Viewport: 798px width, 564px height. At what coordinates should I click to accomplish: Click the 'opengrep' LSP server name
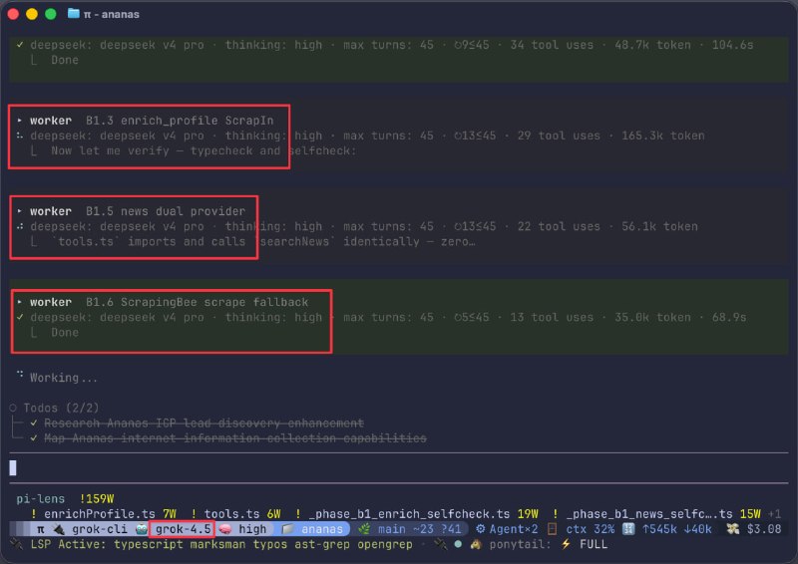(385, 545)
